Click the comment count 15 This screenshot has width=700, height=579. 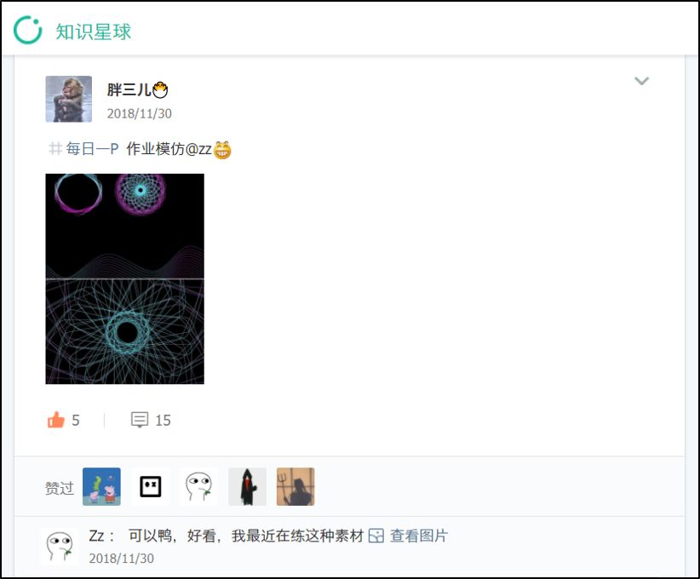163,420
